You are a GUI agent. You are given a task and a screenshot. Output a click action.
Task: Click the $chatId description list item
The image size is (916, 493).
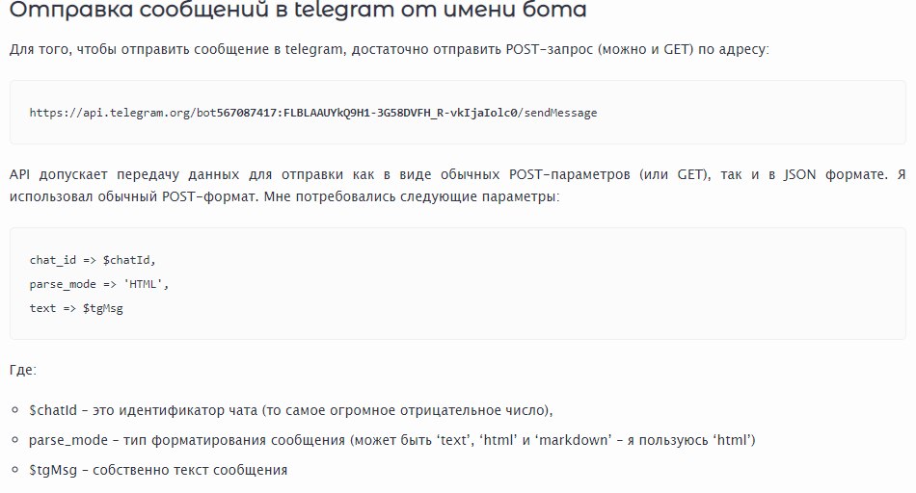pyautogui.click(x=291, y=409)
